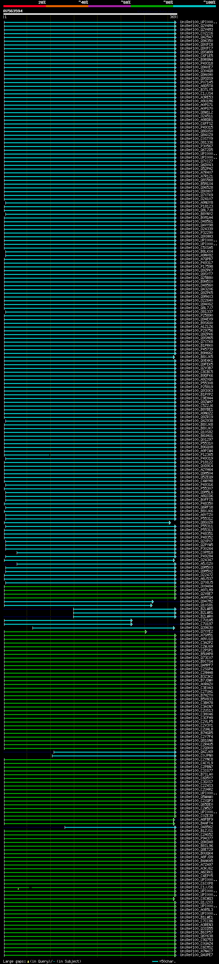Open hit UniRef100_Q2V8E7
The width and height of the screenshot is (219, 964).
tap(196, 594)
